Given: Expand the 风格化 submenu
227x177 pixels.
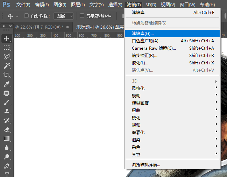Looking at the screenshot, I should [x=172, y=88].
